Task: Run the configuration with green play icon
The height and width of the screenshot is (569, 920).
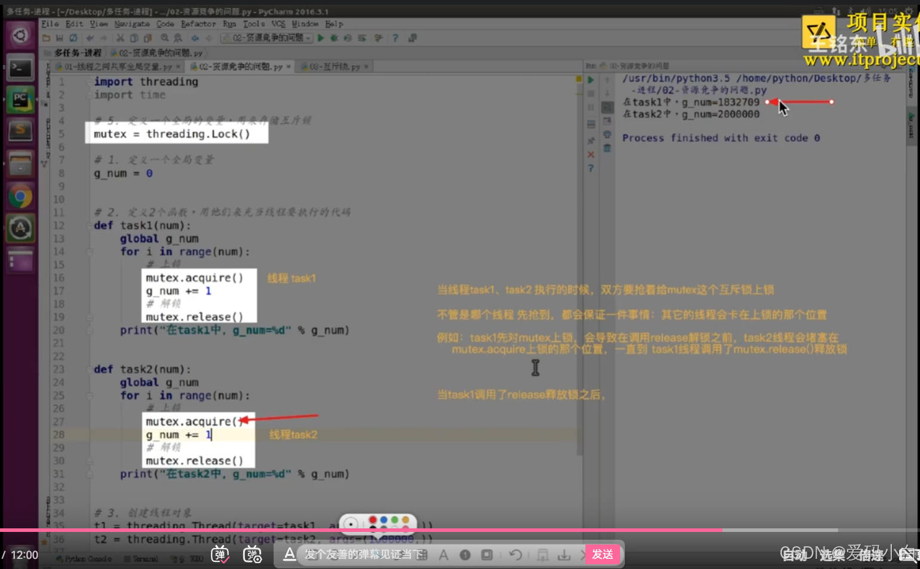Action: pos(321,38)
